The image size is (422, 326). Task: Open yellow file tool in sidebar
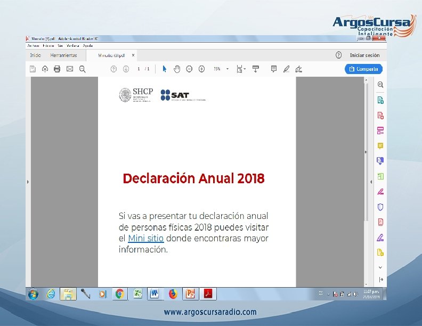point(380,252)
